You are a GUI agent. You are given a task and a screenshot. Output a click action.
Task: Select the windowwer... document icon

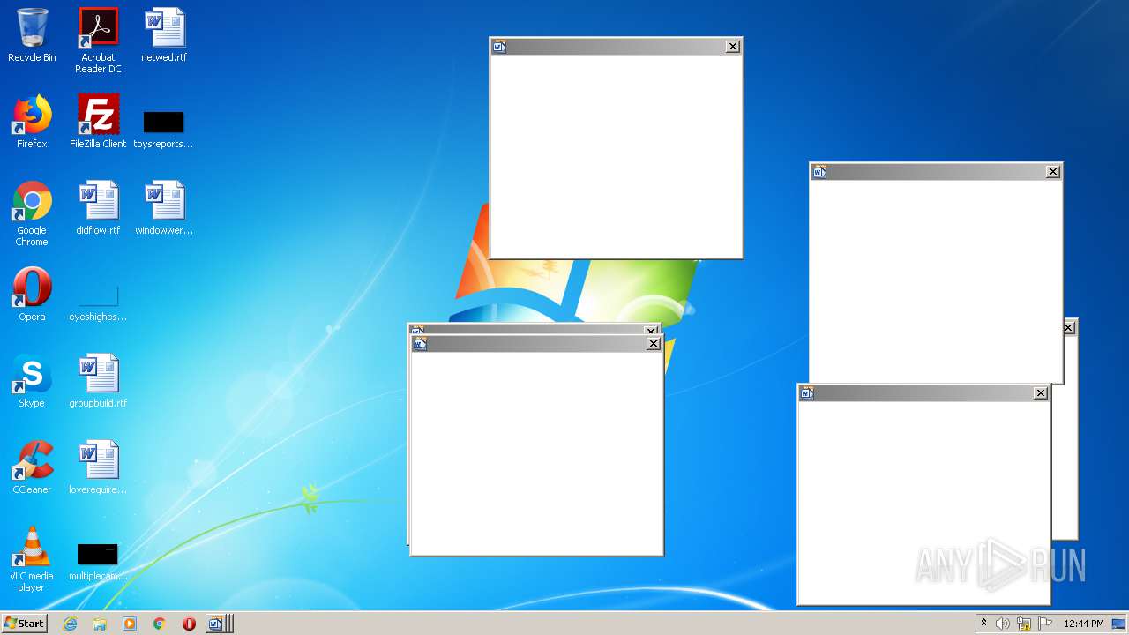pyautogui.click(x=164, y=208)
